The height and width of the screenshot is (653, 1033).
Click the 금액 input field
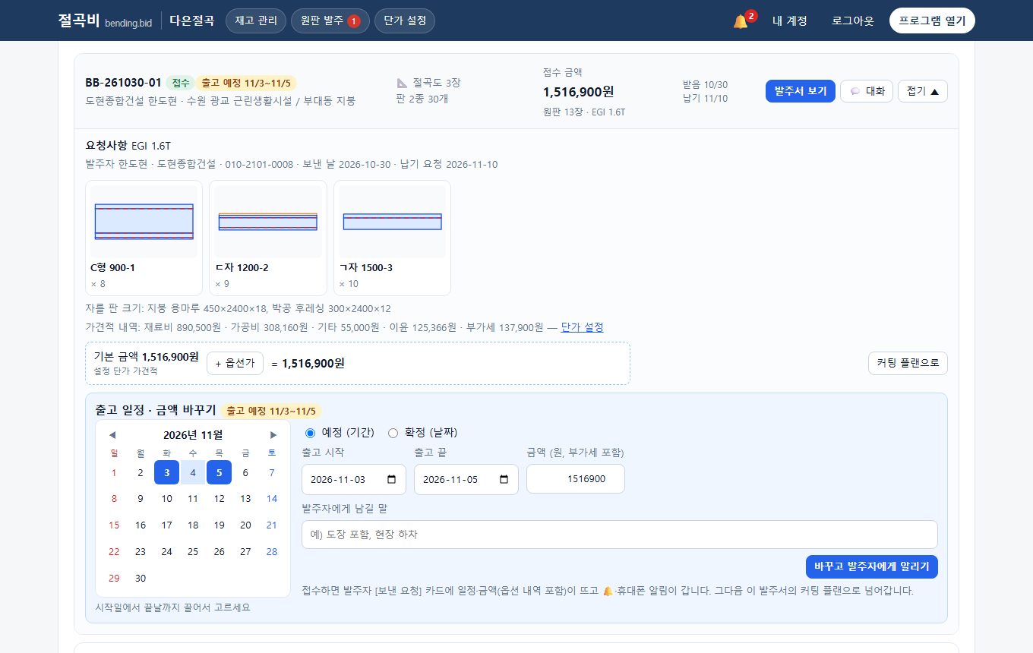point(575,479)
